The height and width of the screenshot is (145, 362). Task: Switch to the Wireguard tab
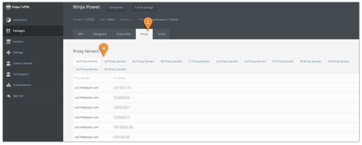[100, 34]
